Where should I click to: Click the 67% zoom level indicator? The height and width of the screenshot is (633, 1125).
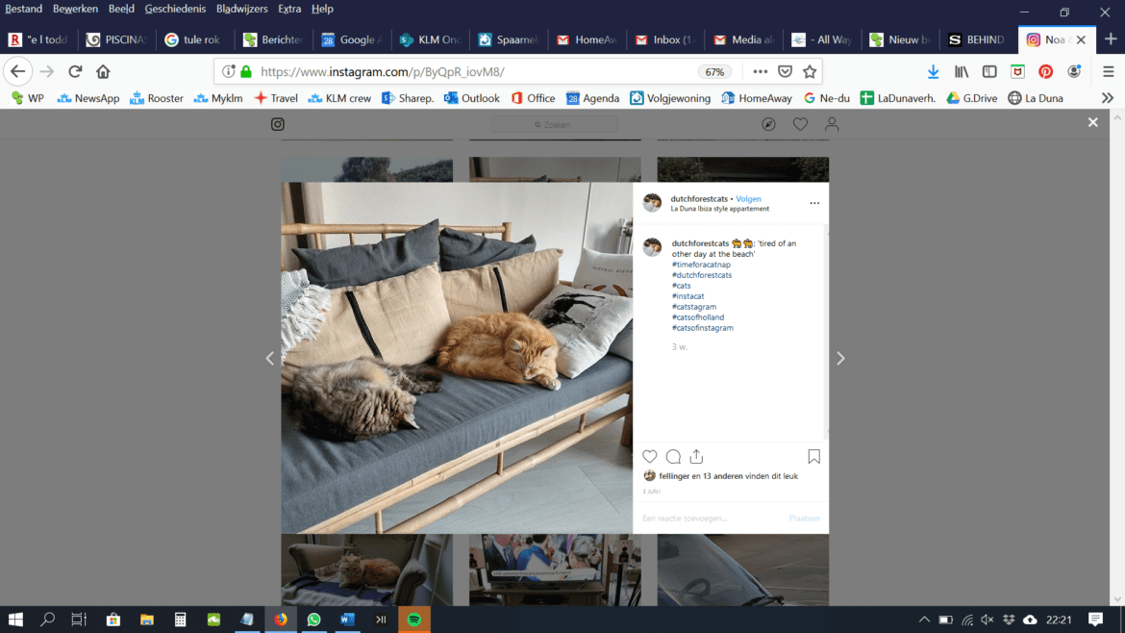(714, 72)
